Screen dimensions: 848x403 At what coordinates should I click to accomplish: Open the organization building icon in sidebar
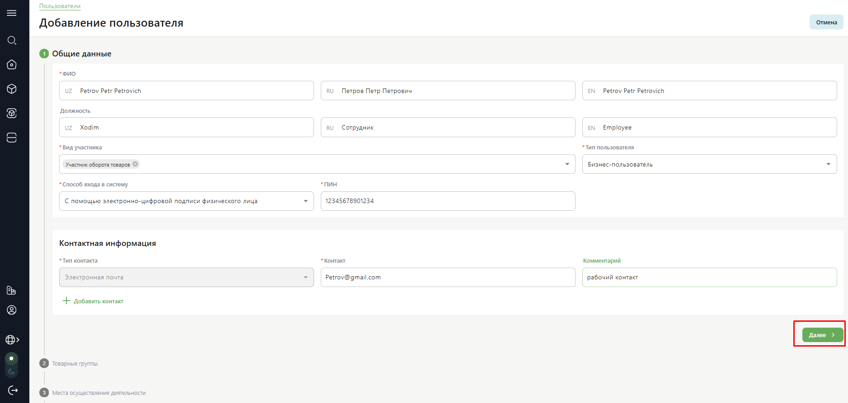tap(12, 290)
